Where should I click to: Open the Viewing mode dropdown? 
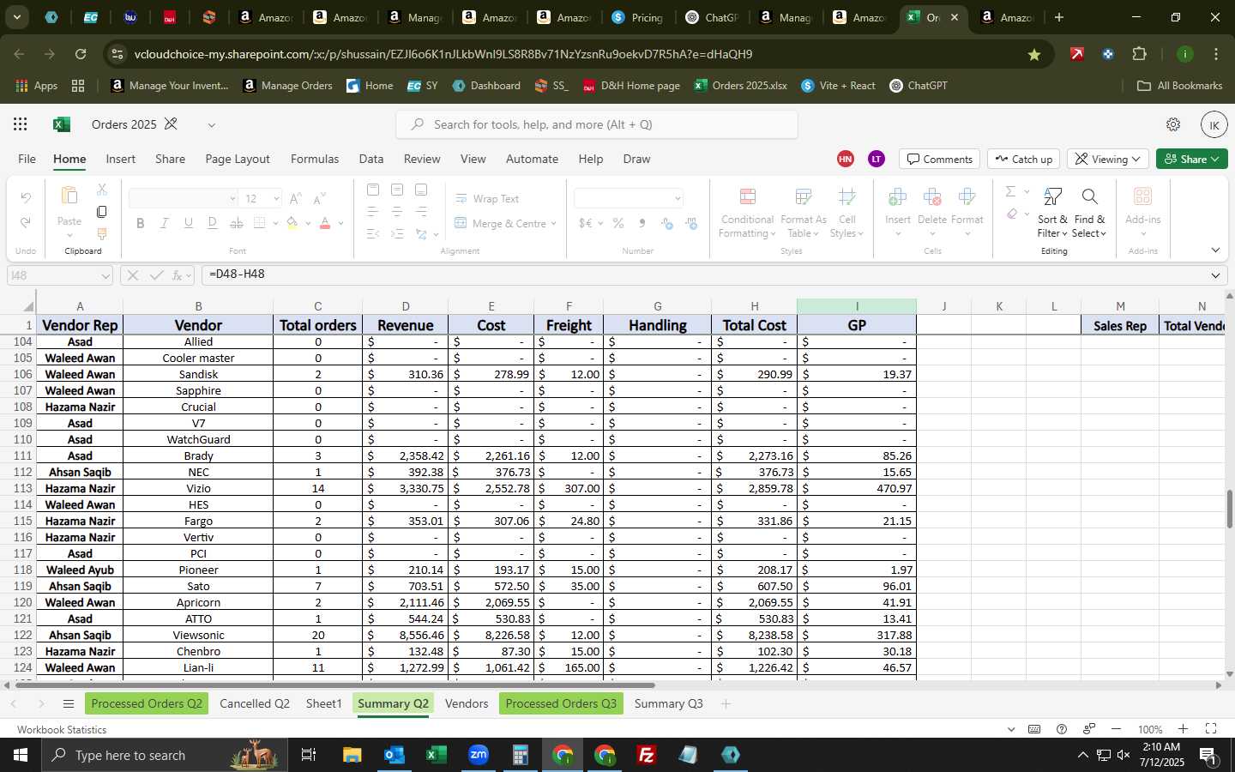(x=1107, y=160)
